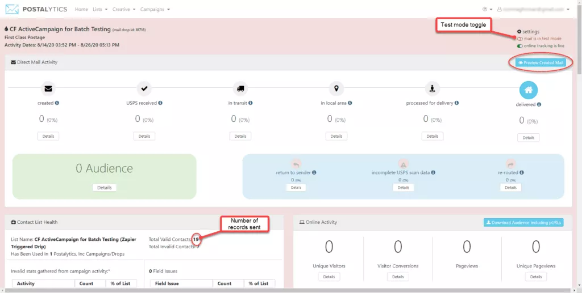
Task: Click the re-routed arrow icon
Action: tap(510, 164)
